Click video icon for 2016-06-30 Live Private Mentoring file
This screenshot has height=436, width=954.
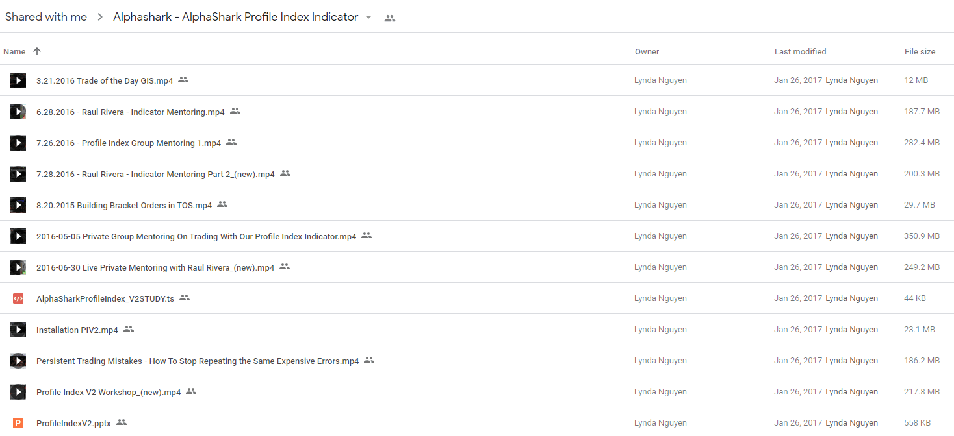pos(18,267)
